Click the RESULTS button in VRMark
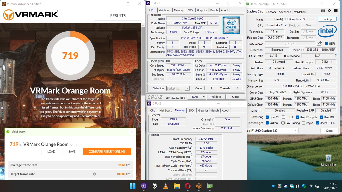The image size is (342, 192). (118, 15)
